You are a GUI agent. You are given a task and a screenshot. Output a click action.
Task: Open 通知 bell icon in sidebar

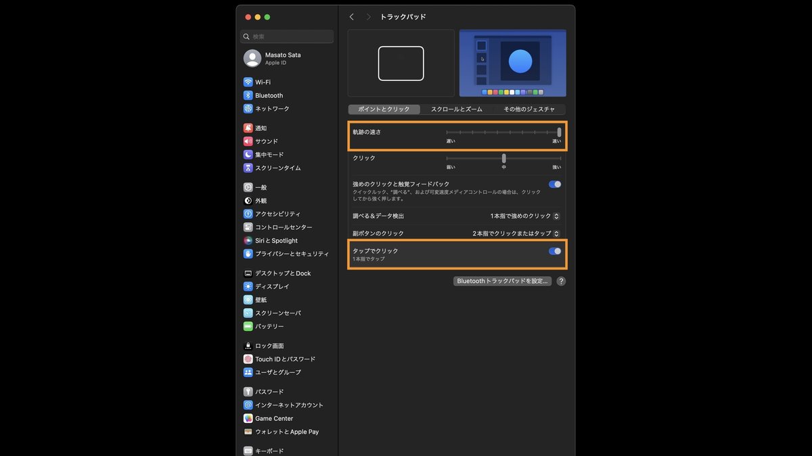tap(248, 128)
